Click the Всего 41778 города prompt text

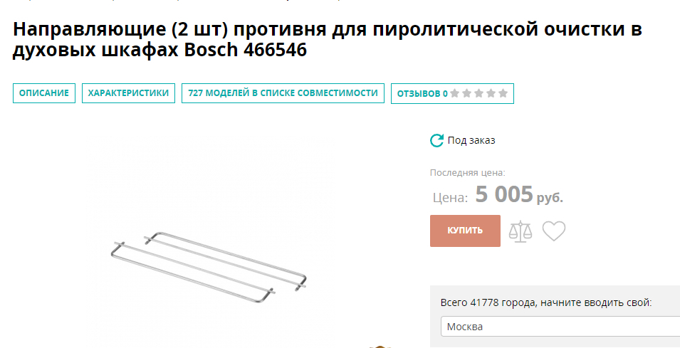pos(546,302)
